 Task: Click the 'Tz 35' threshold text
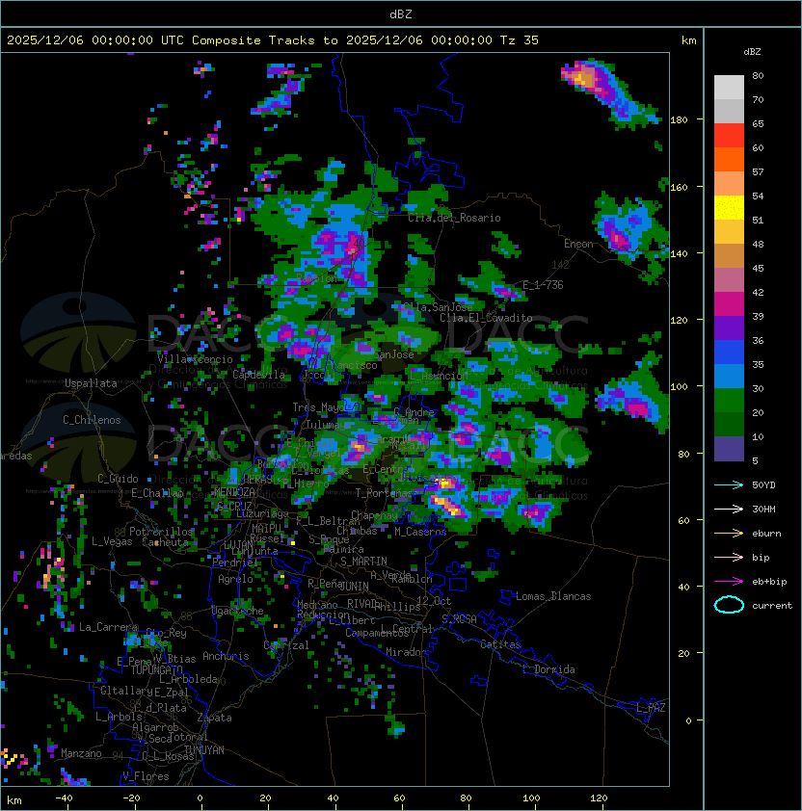(x=520, y=40)
